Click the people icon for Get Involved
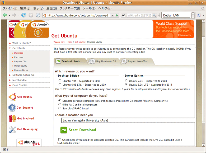The image size is (206, 153). pos(12,118)
